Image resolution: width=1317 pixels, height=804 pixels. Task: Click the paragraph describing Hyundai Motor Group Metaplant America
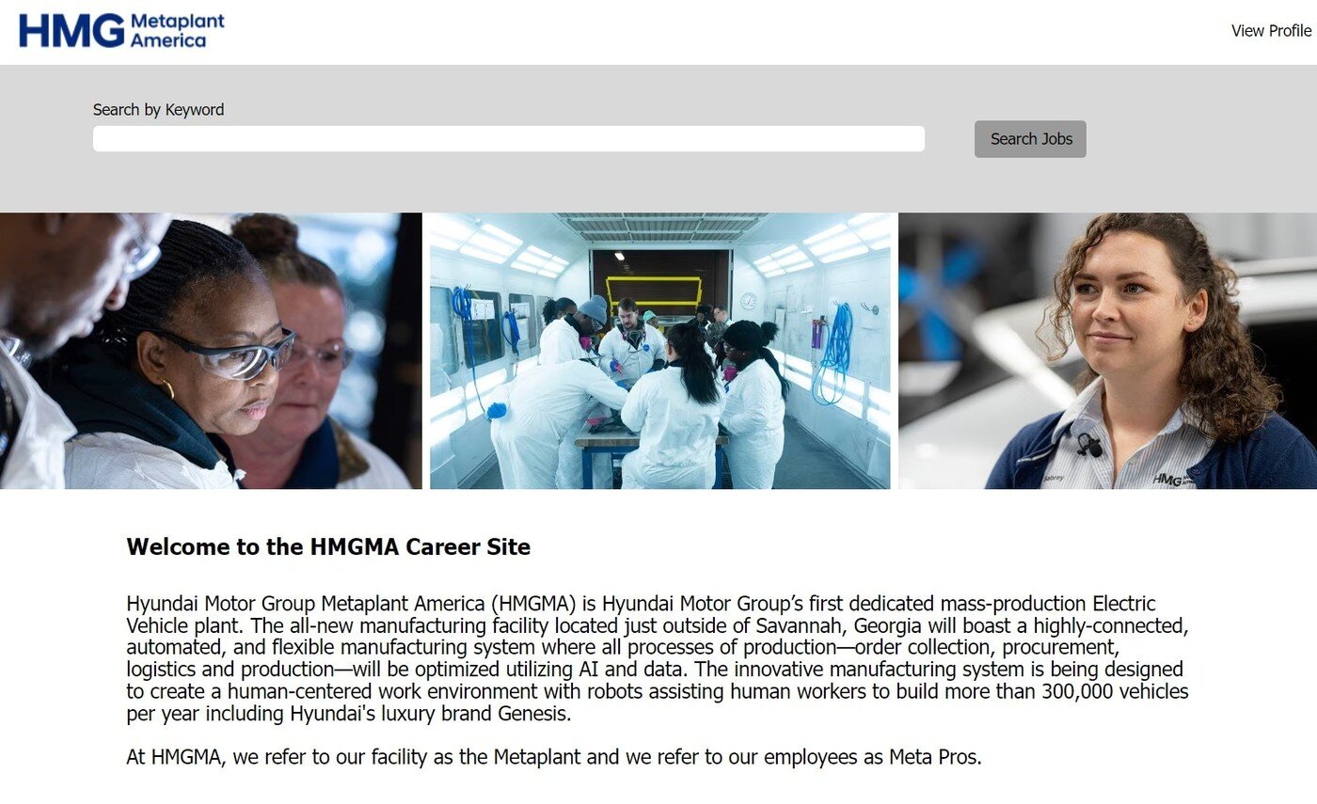[x=657, y=658]
